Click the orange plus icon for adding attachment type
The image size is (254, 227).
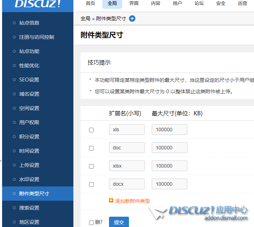pyautogui.click(x=111, y=201)
